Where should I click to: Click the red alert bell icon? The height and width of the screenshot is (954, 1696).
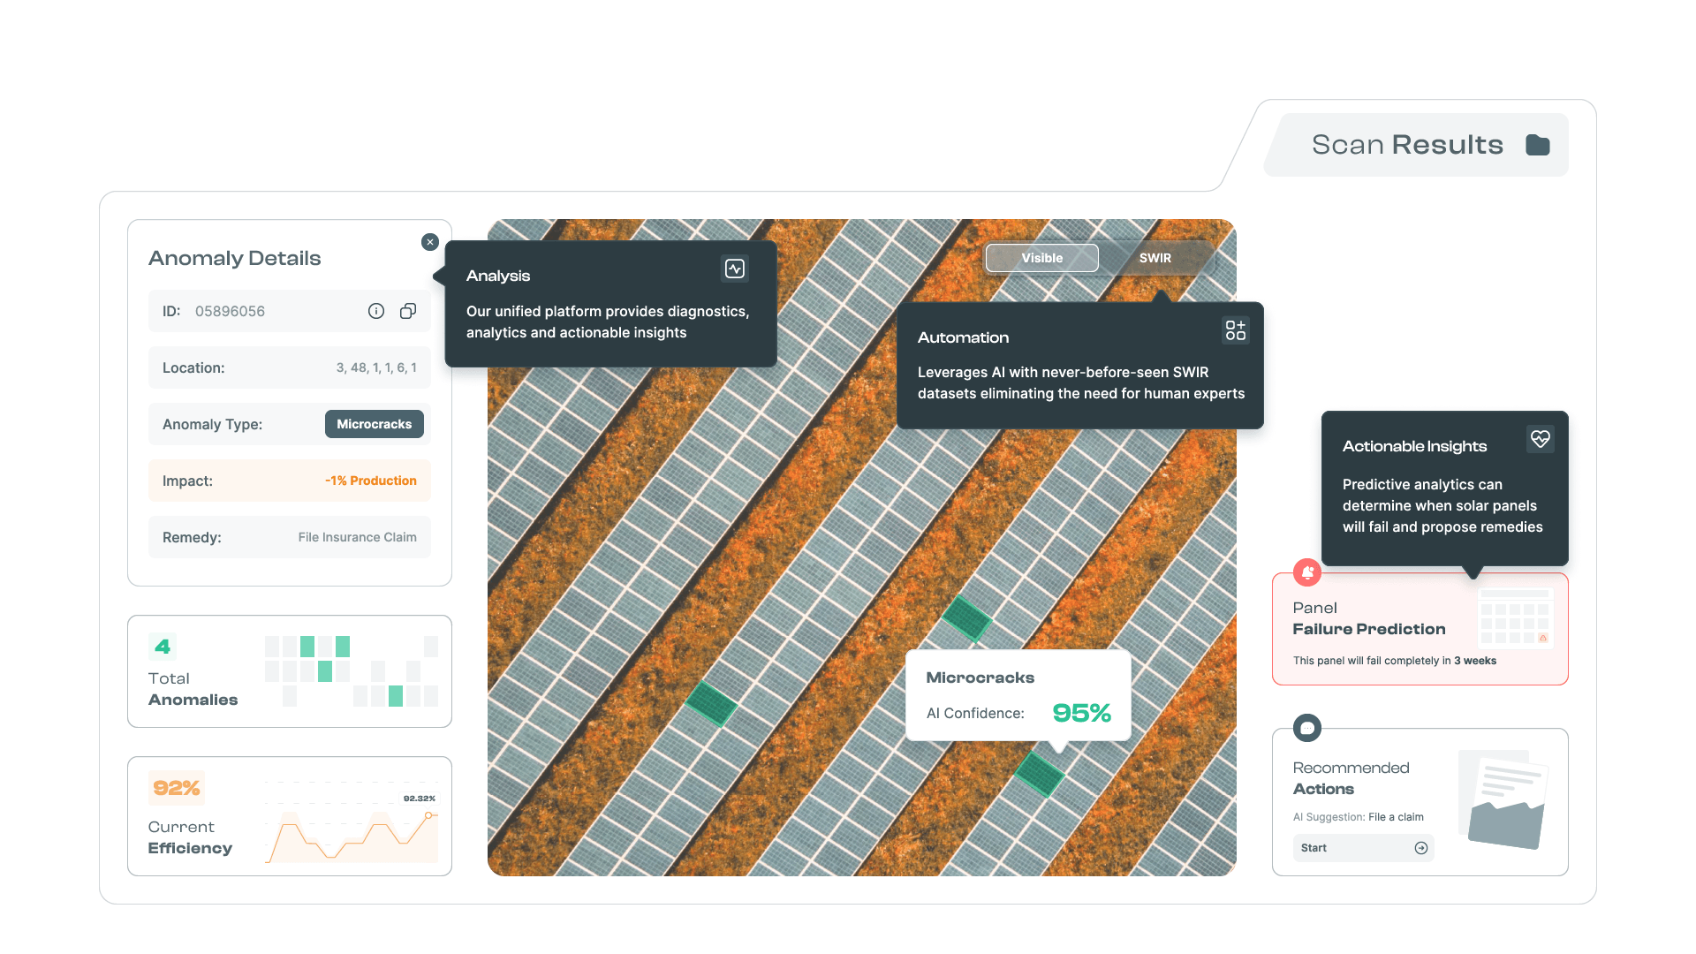coord(1307,572)
